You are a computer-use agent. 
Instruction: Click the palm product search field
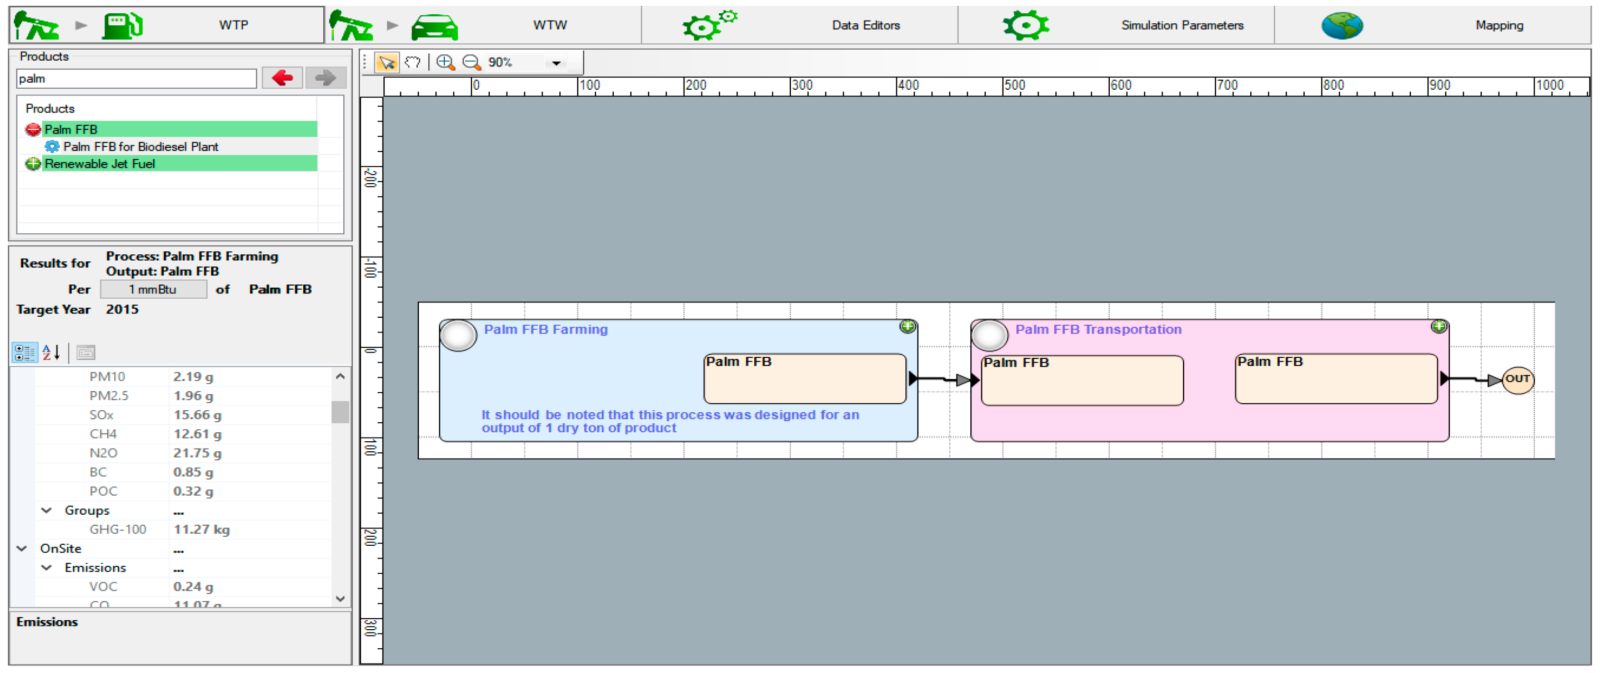136,79
